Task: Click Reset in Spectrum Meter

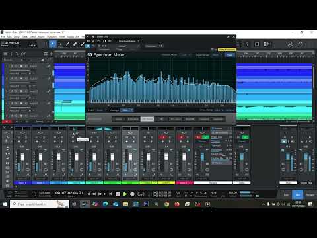Action: pos(230,55)
